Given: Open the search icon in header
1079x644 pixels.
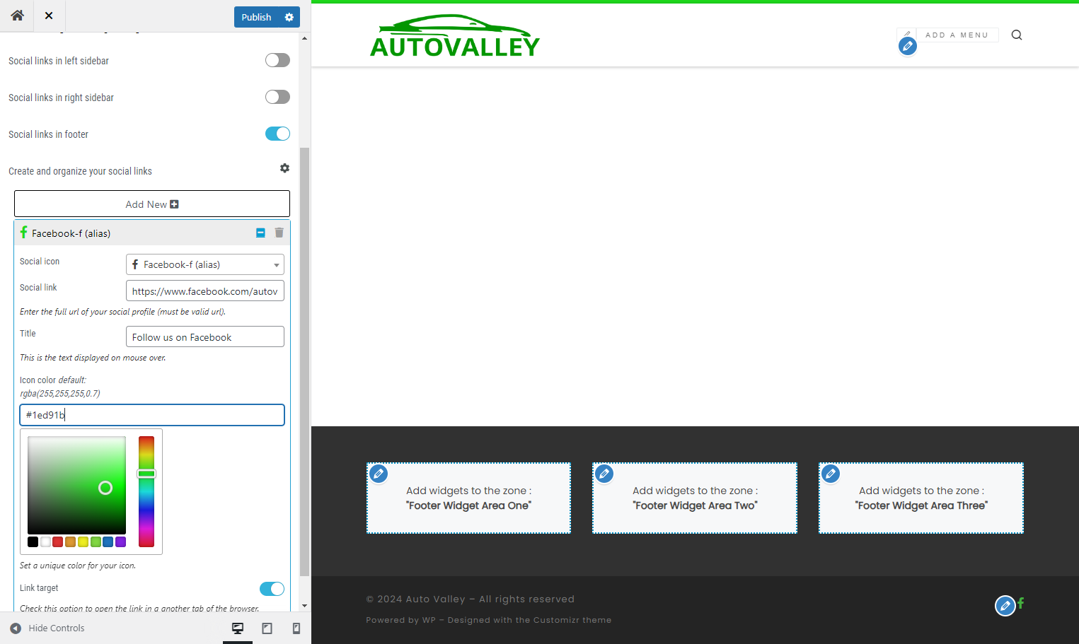Looking at the screenshot, I should coord(1017,35).
